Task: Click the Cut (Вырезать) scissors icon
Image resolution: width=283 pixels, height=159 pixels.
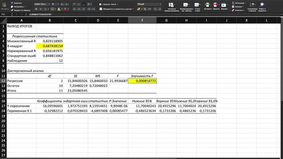Action: [12, 3]
